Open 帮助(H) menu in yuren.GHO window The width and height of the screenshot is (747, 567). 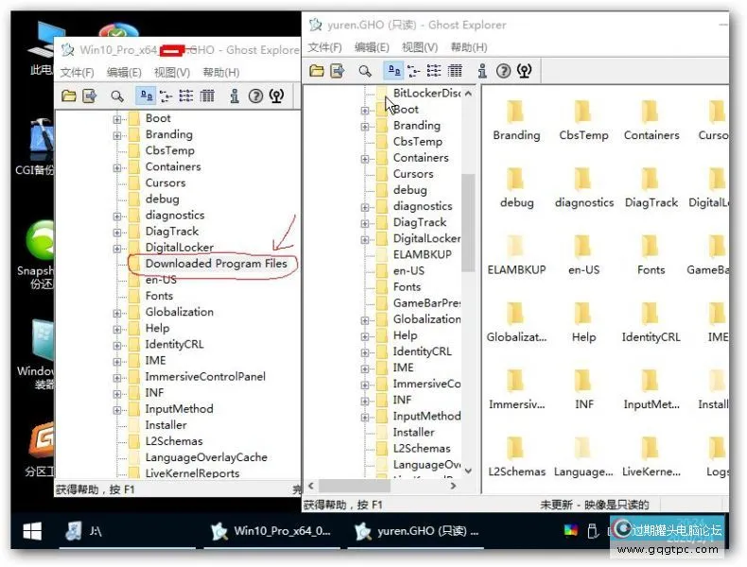tap(469, 47)
